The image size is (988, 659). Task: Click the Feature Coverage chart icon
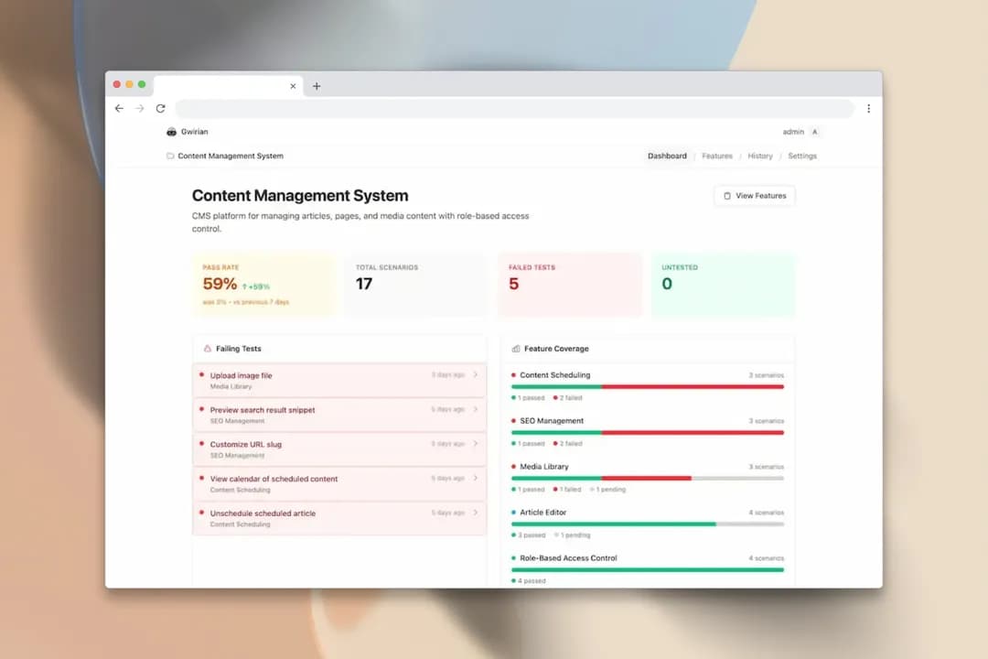coord(516,348)
